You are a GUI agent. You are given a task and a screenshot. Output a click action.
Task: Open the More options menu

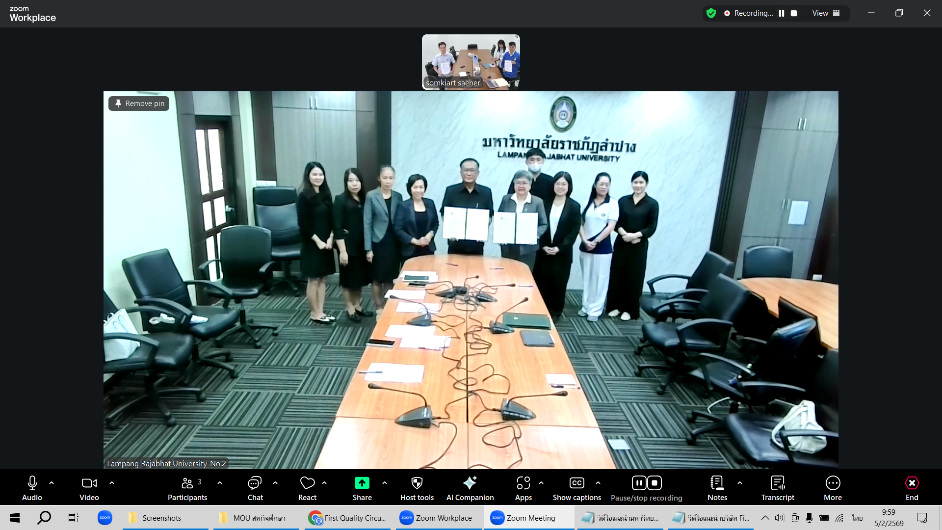pos(833,483)
